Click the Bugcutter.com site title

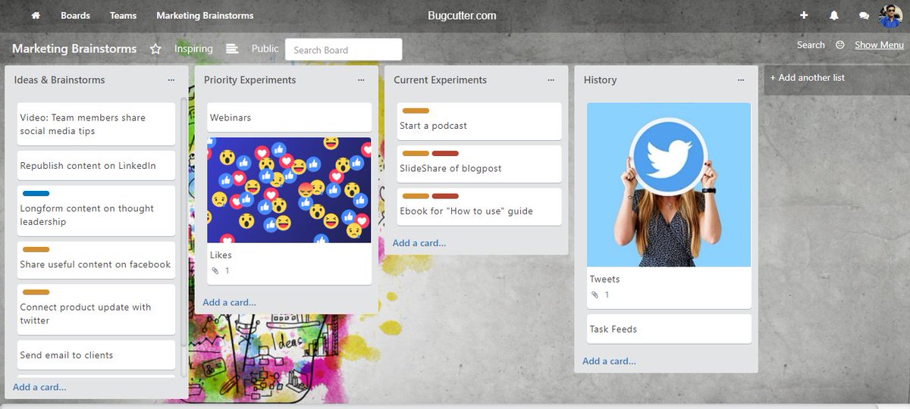[x=462, y=15]
